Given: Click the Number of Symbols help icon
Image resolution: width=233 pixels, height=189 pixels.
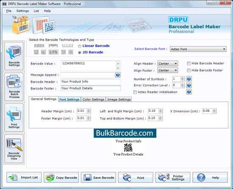Looking at the screenshot, I should tap(189, 79).
